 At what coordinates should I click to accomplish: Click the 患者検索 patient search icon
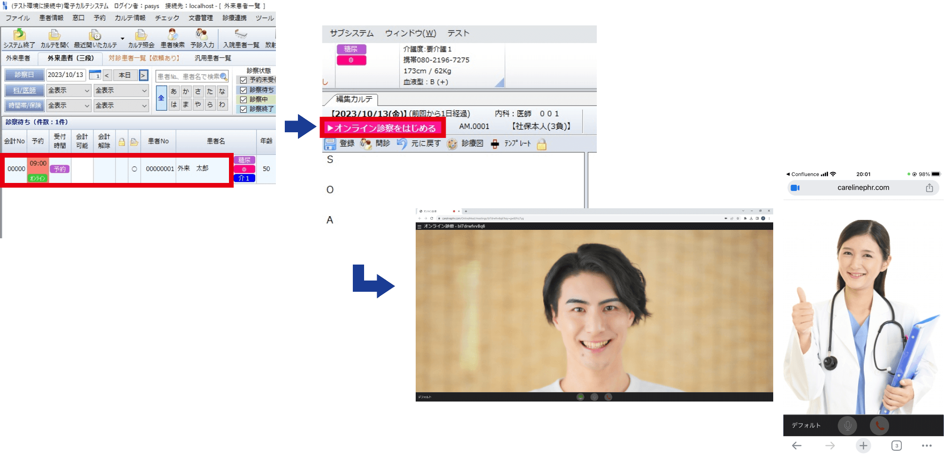pos(172,38)
